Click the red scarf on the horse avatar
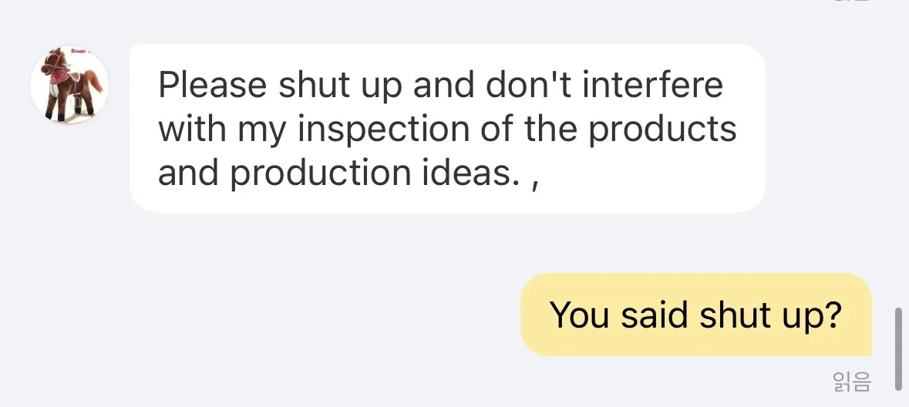909x407 pixels. [x=59, y=76]
